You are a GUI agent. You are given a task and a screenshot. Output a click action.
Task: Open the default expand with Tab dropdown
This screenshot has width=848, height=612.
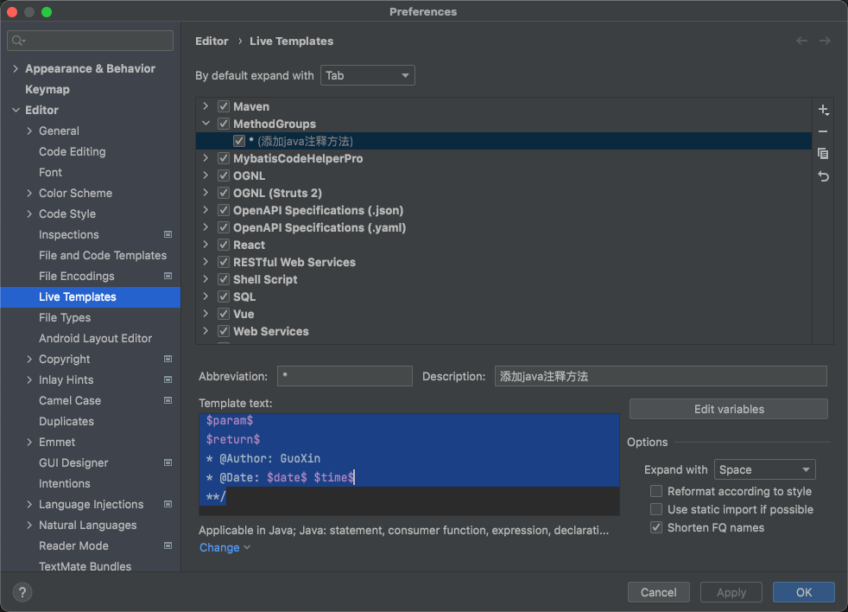(x=368, y=75)
